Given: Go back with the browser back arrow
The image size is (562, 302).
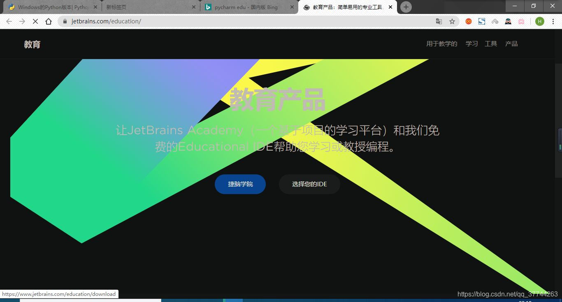Looking at the screenshot, I should coord(9,21).
